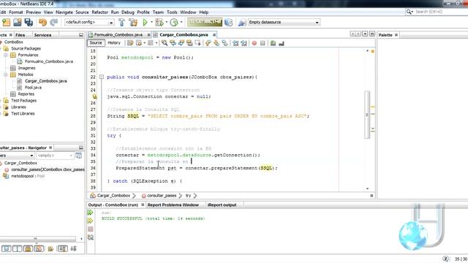Toggle Highlight Search in editor toolbar
Screen dimensions: 468x263
pos(189,43)
